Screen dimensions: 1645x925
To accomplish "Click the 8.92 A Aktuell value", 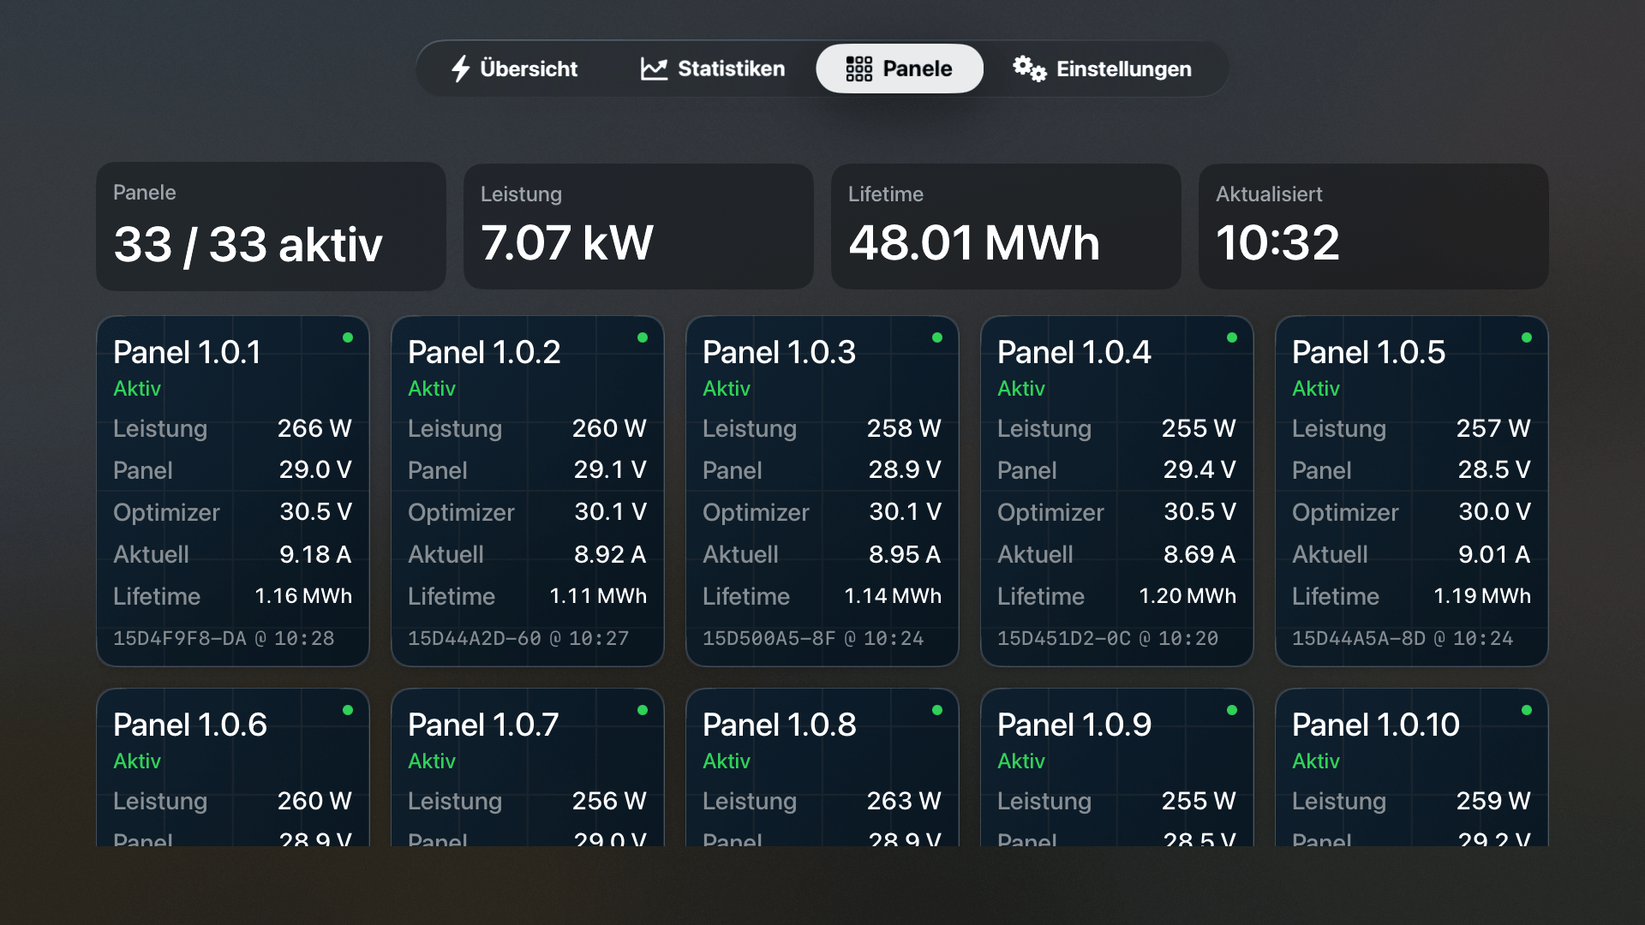I will click(610, 554).
